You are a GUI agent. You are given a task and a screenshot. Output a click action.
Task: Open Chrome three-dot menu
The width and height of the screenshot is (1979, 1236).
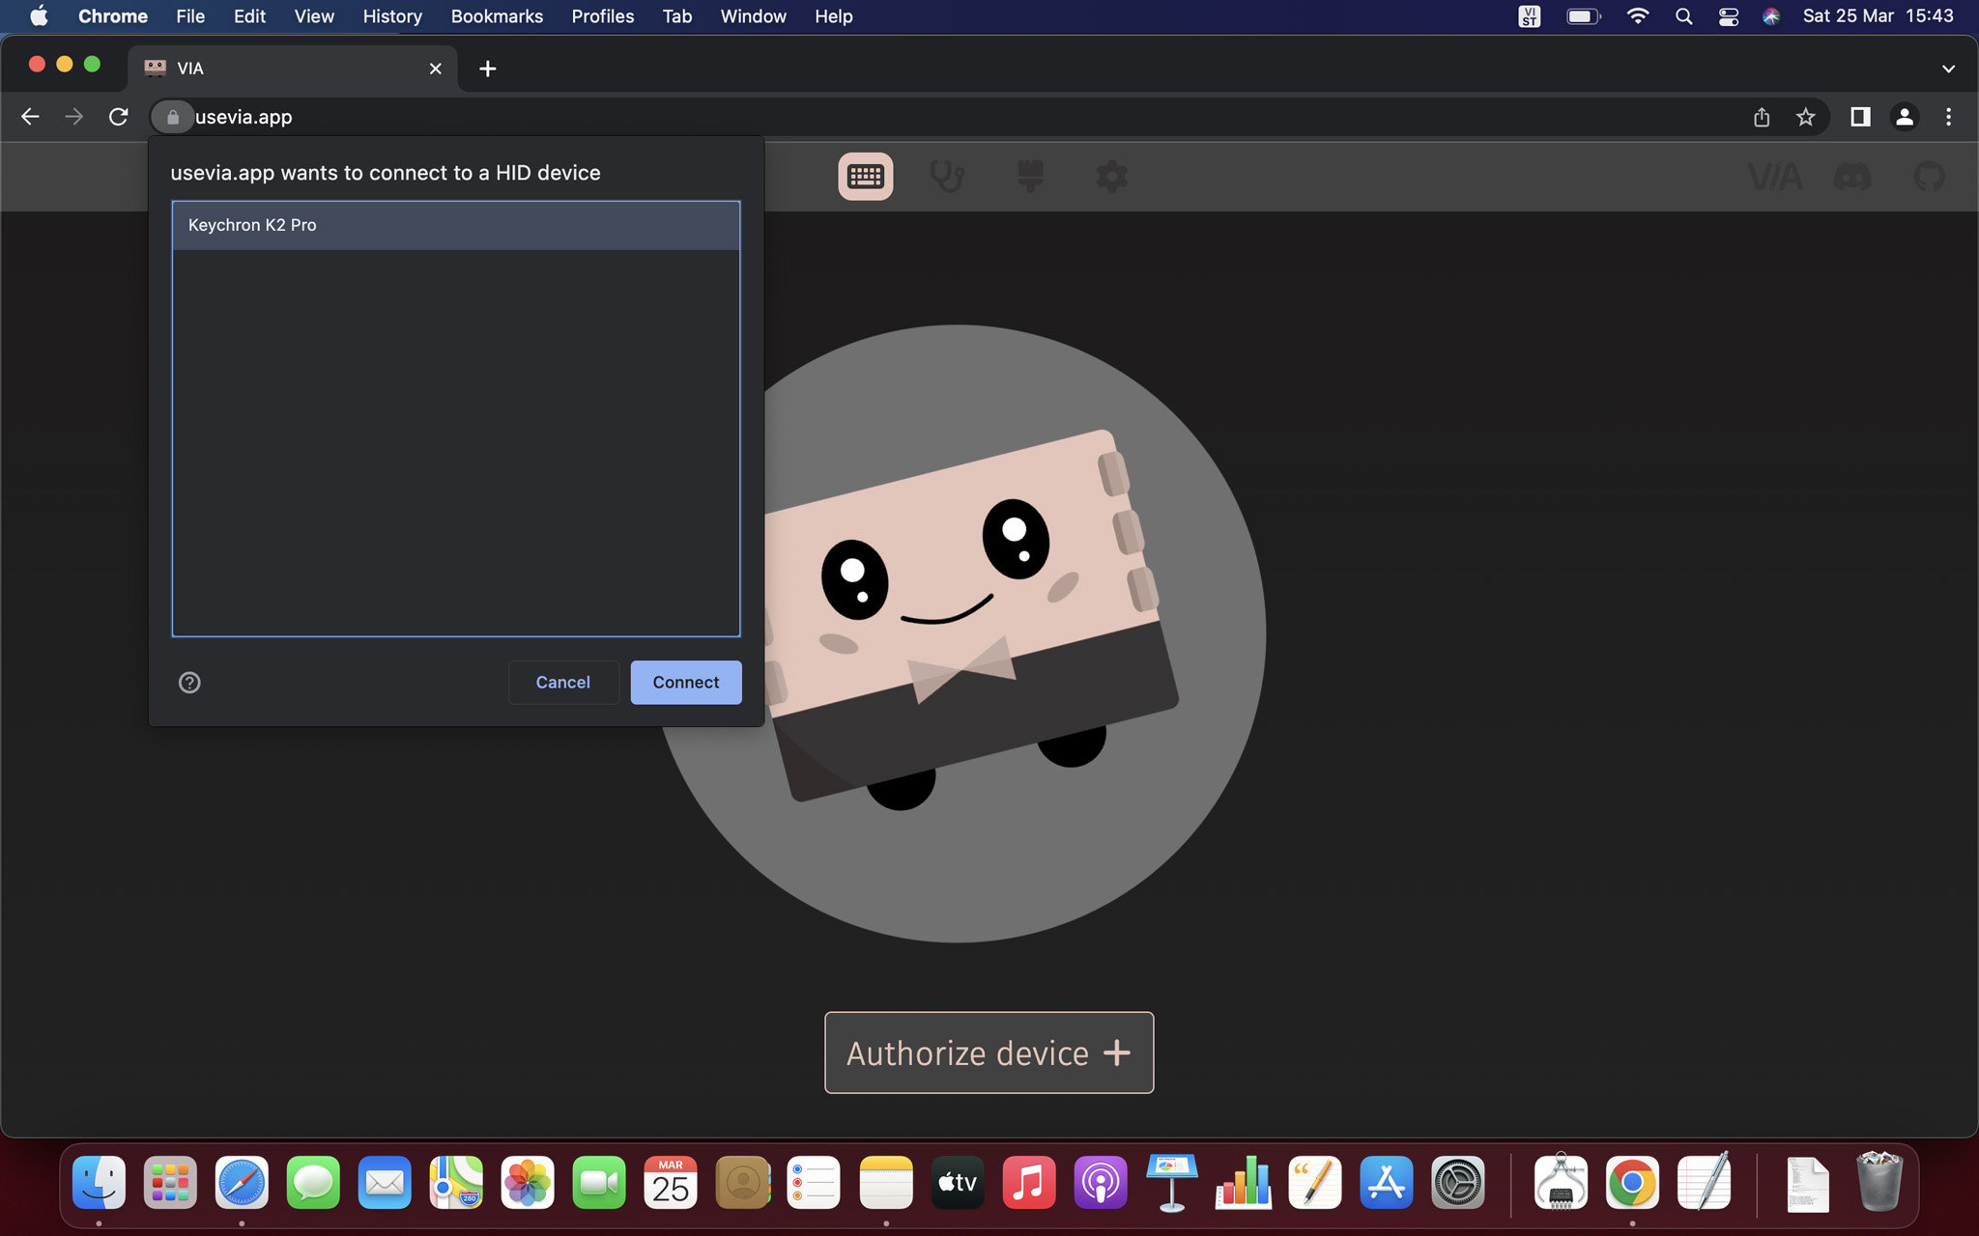(x=1948, y=117)
